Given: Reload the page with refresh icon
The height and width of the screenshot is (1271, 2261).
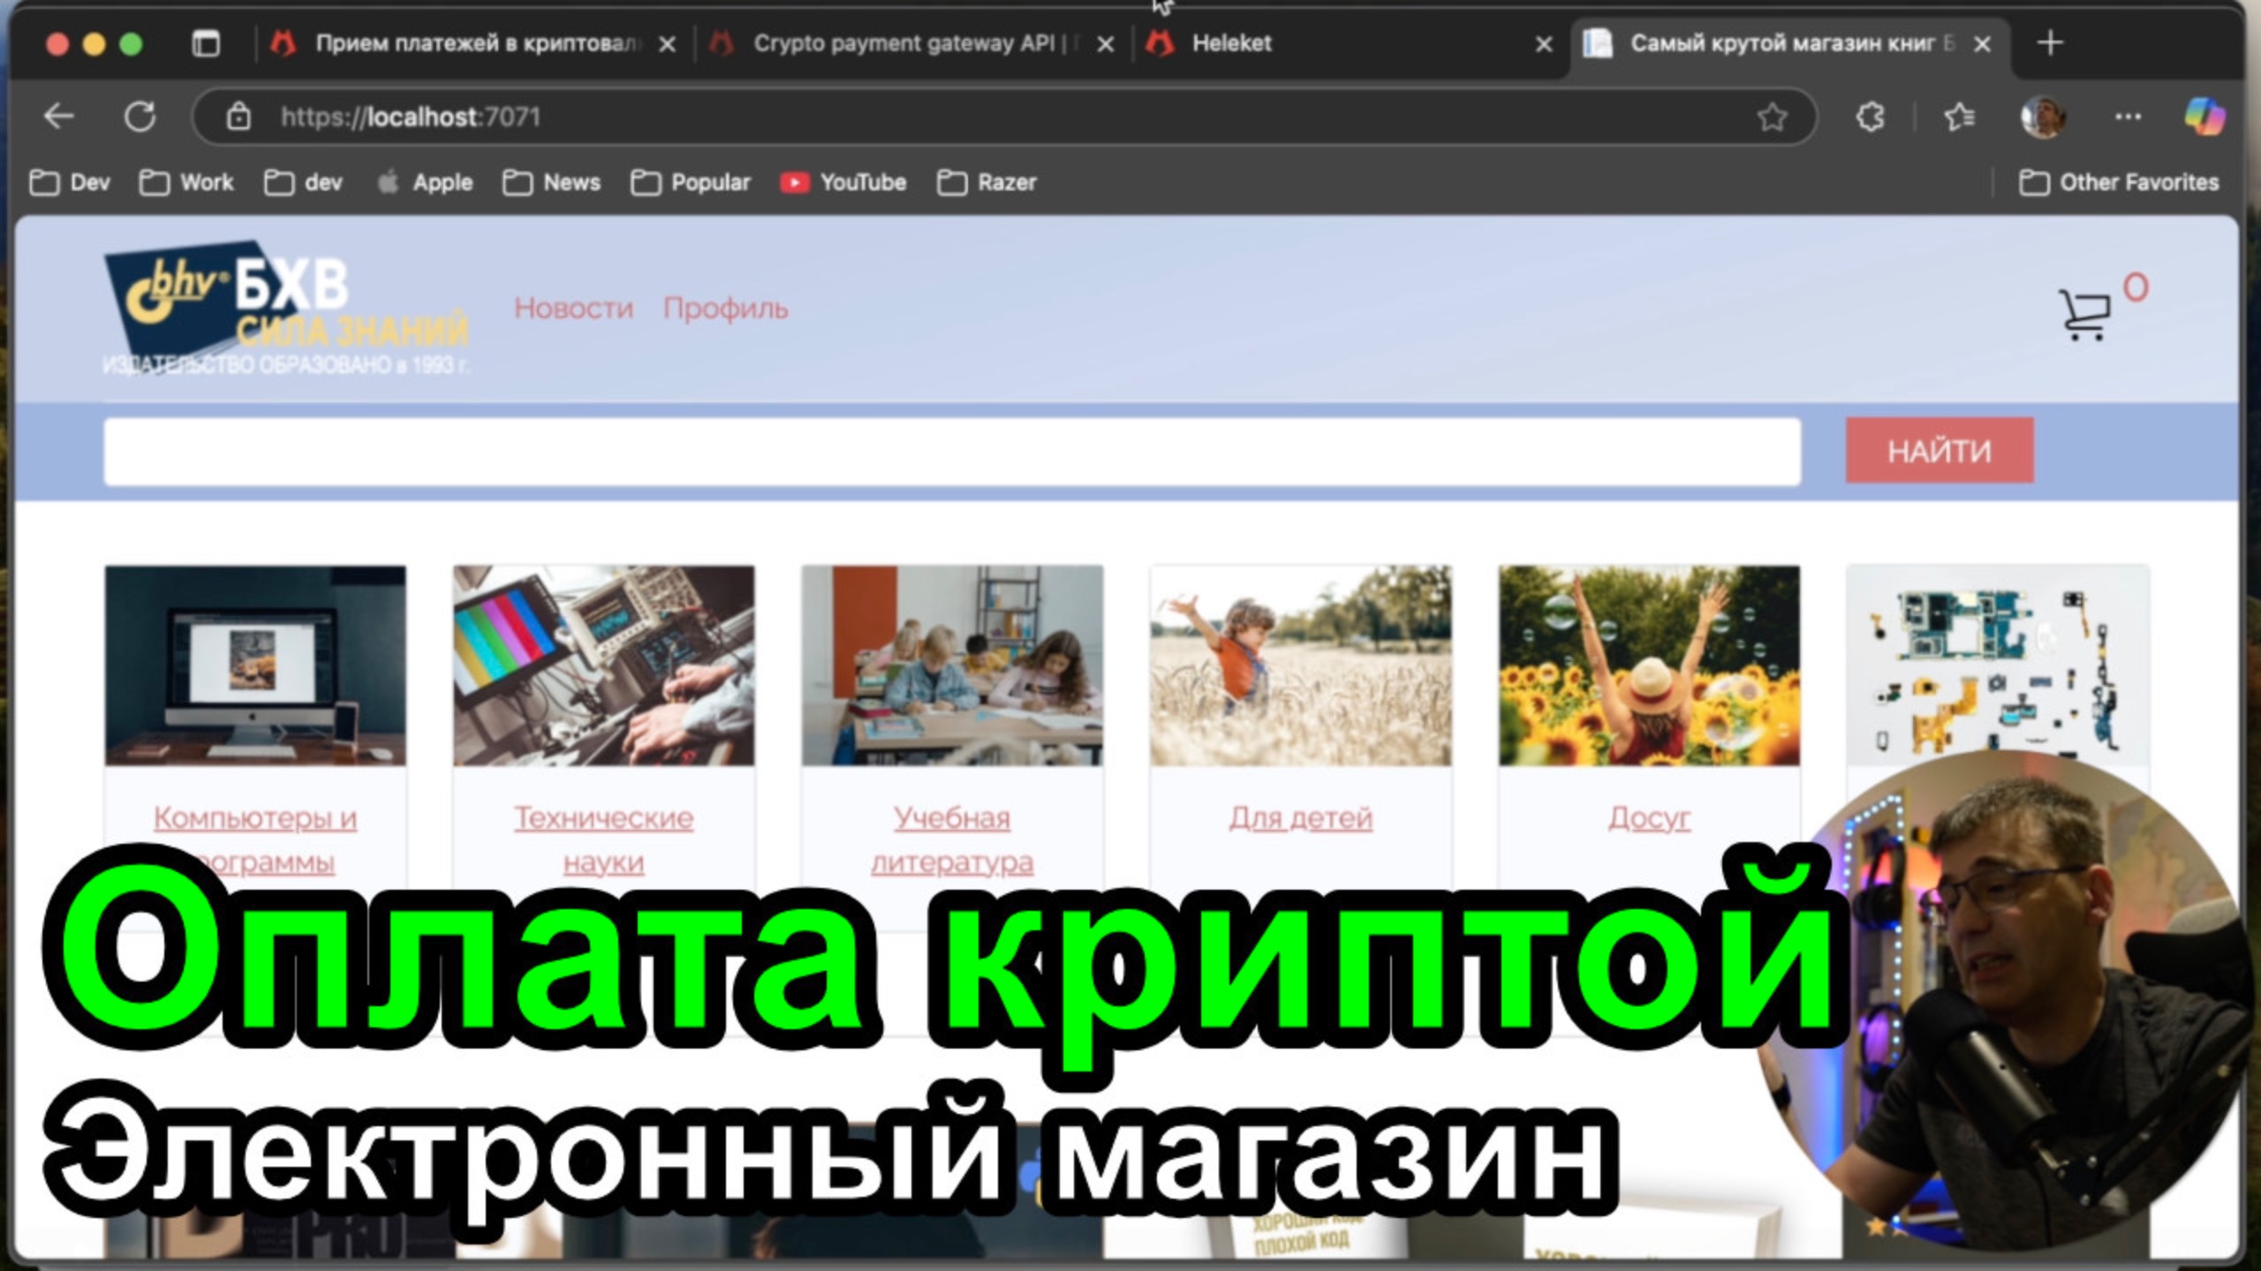Looking at the screenshot, I should tap(140, 117).
